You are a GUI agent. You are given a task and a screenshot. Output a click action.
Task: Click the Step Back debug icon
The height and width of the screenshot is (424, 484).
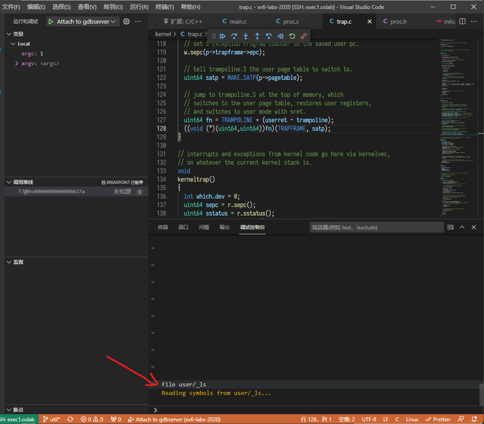pyautogui.click(x=269, y=36)
